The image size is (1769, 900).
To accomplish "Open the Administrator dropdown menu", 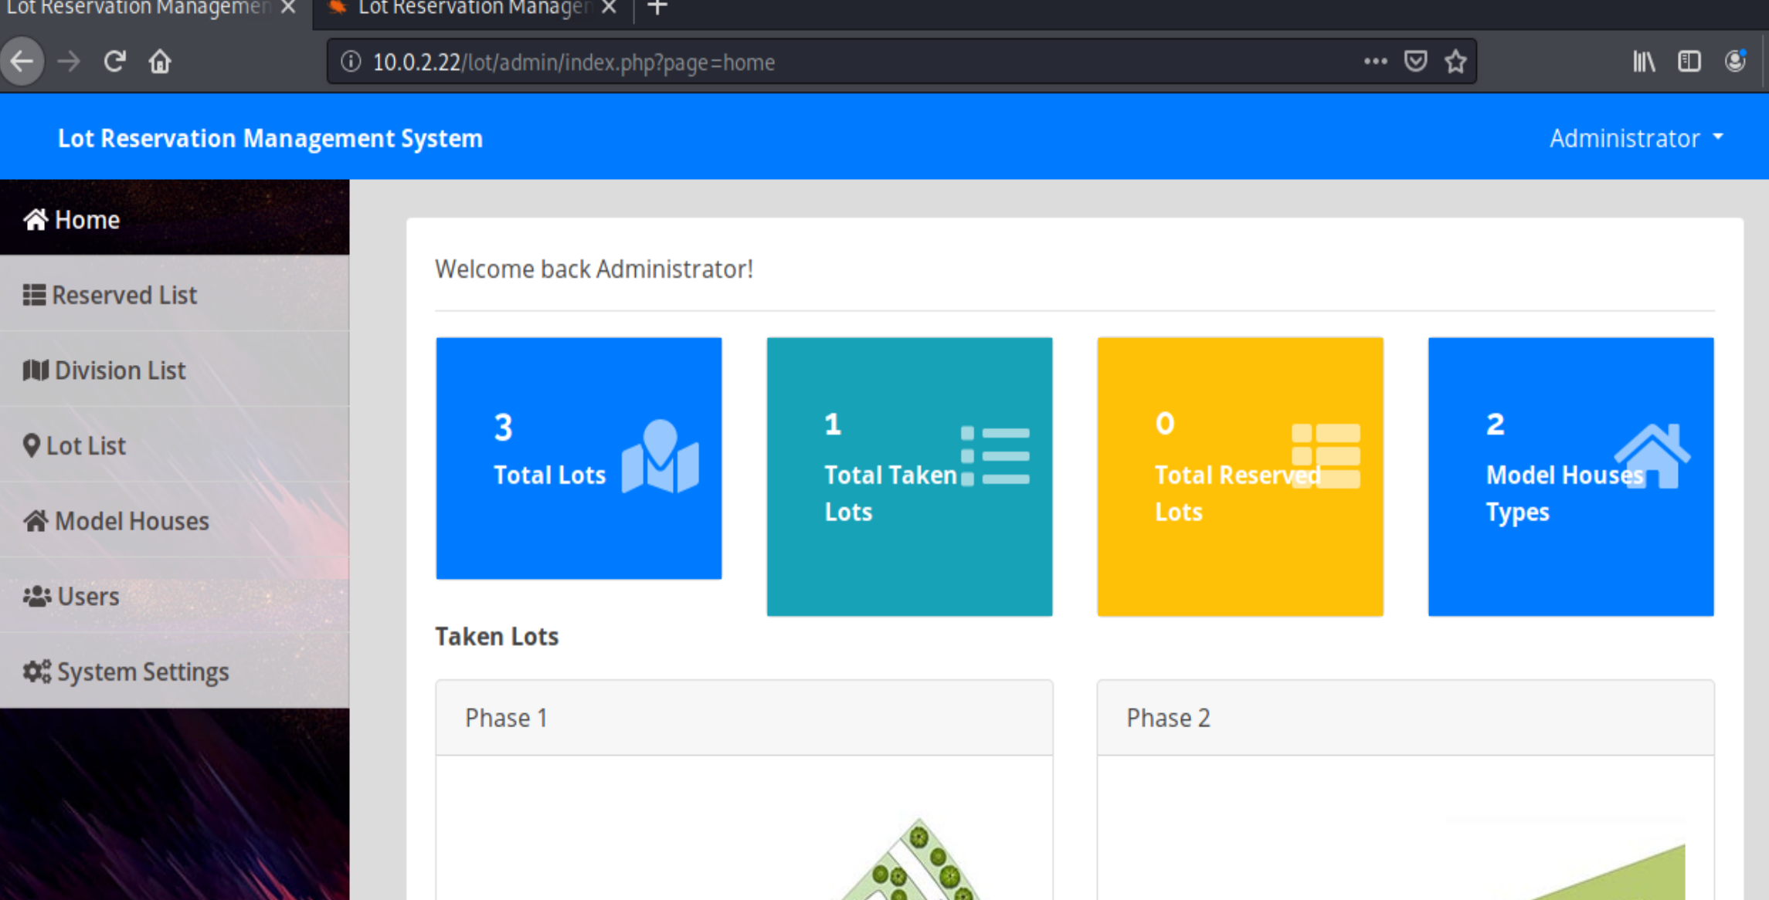I will [1636, 138].
